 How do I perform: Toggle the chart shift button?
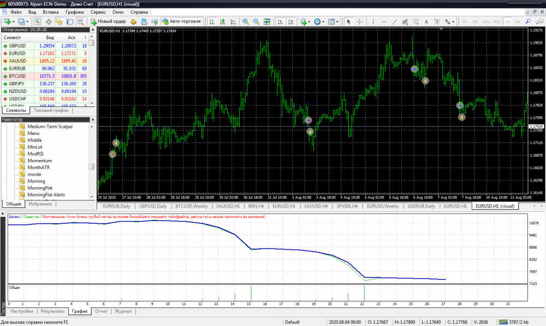coord(290,22)
